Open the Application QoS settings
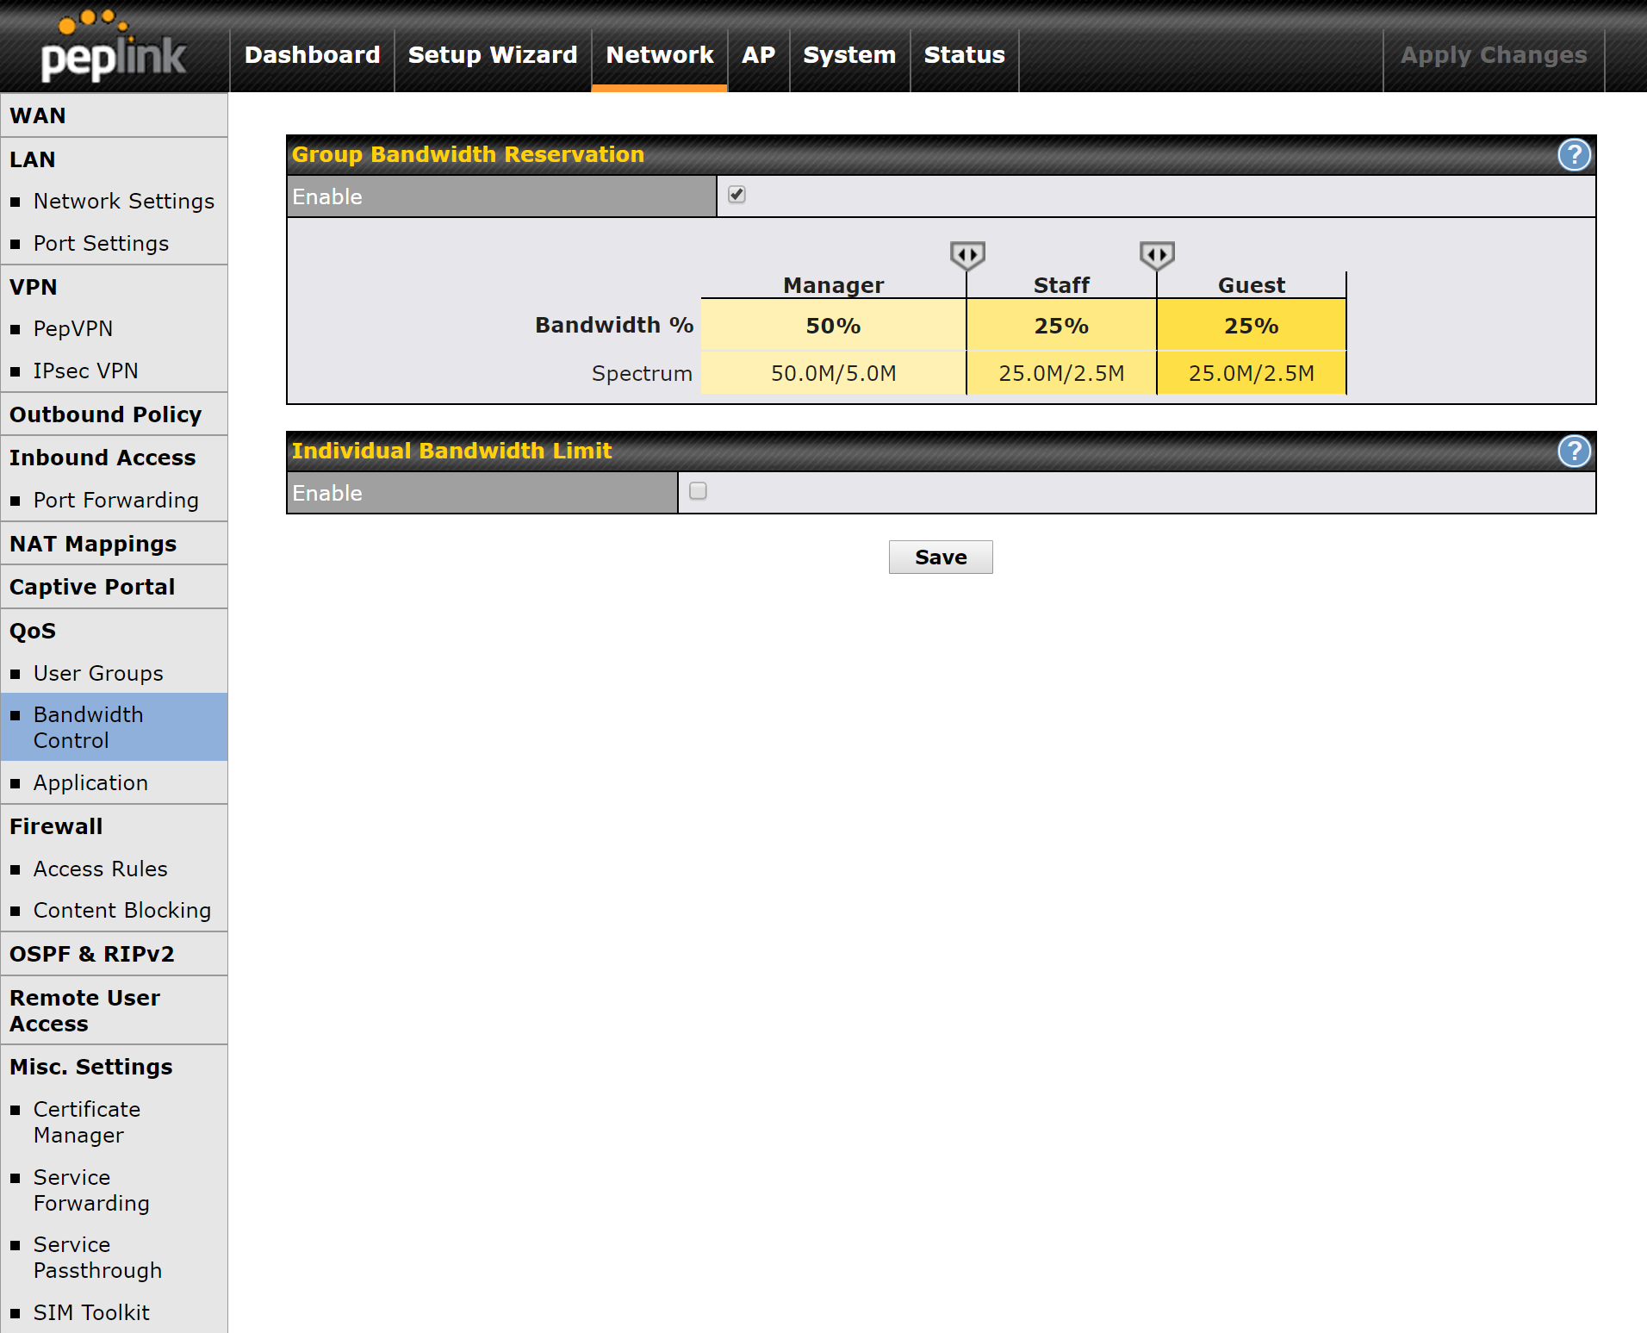The image size is (1647, 1333). pos(90,782)
